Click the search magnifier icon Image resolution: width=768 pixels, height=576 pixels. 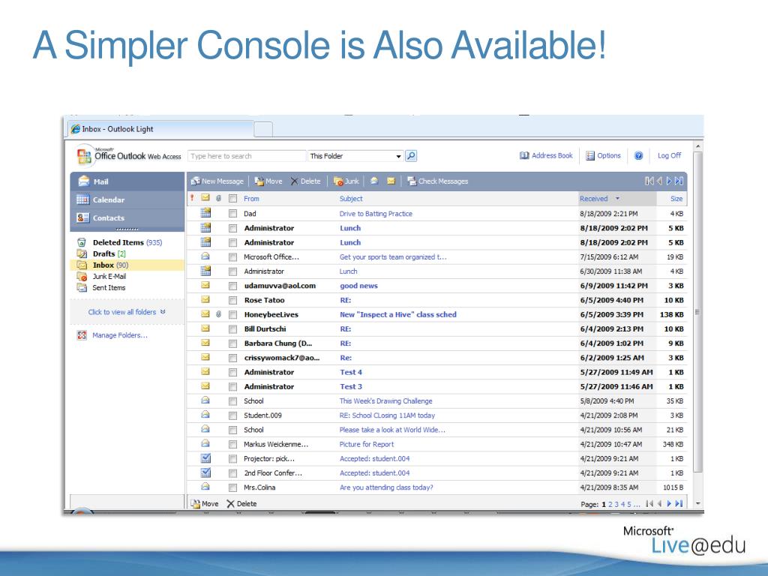(x=412, y=156)
